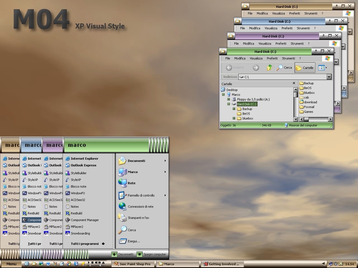
Task: Switch to Getting Involved taskbar button
Action: point(223,264)
